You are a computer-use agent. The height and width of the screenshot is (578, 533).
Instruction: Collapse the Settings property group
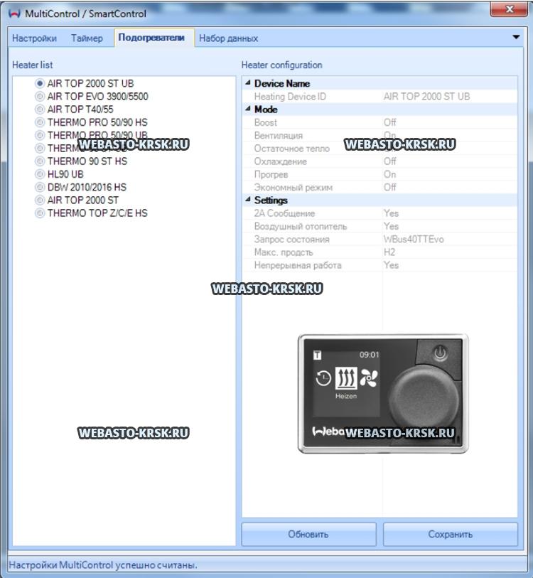pos(248,200)
